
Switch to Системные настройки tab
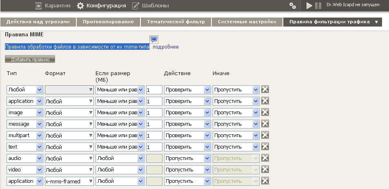pyautogui.click(x=247, y=22)
